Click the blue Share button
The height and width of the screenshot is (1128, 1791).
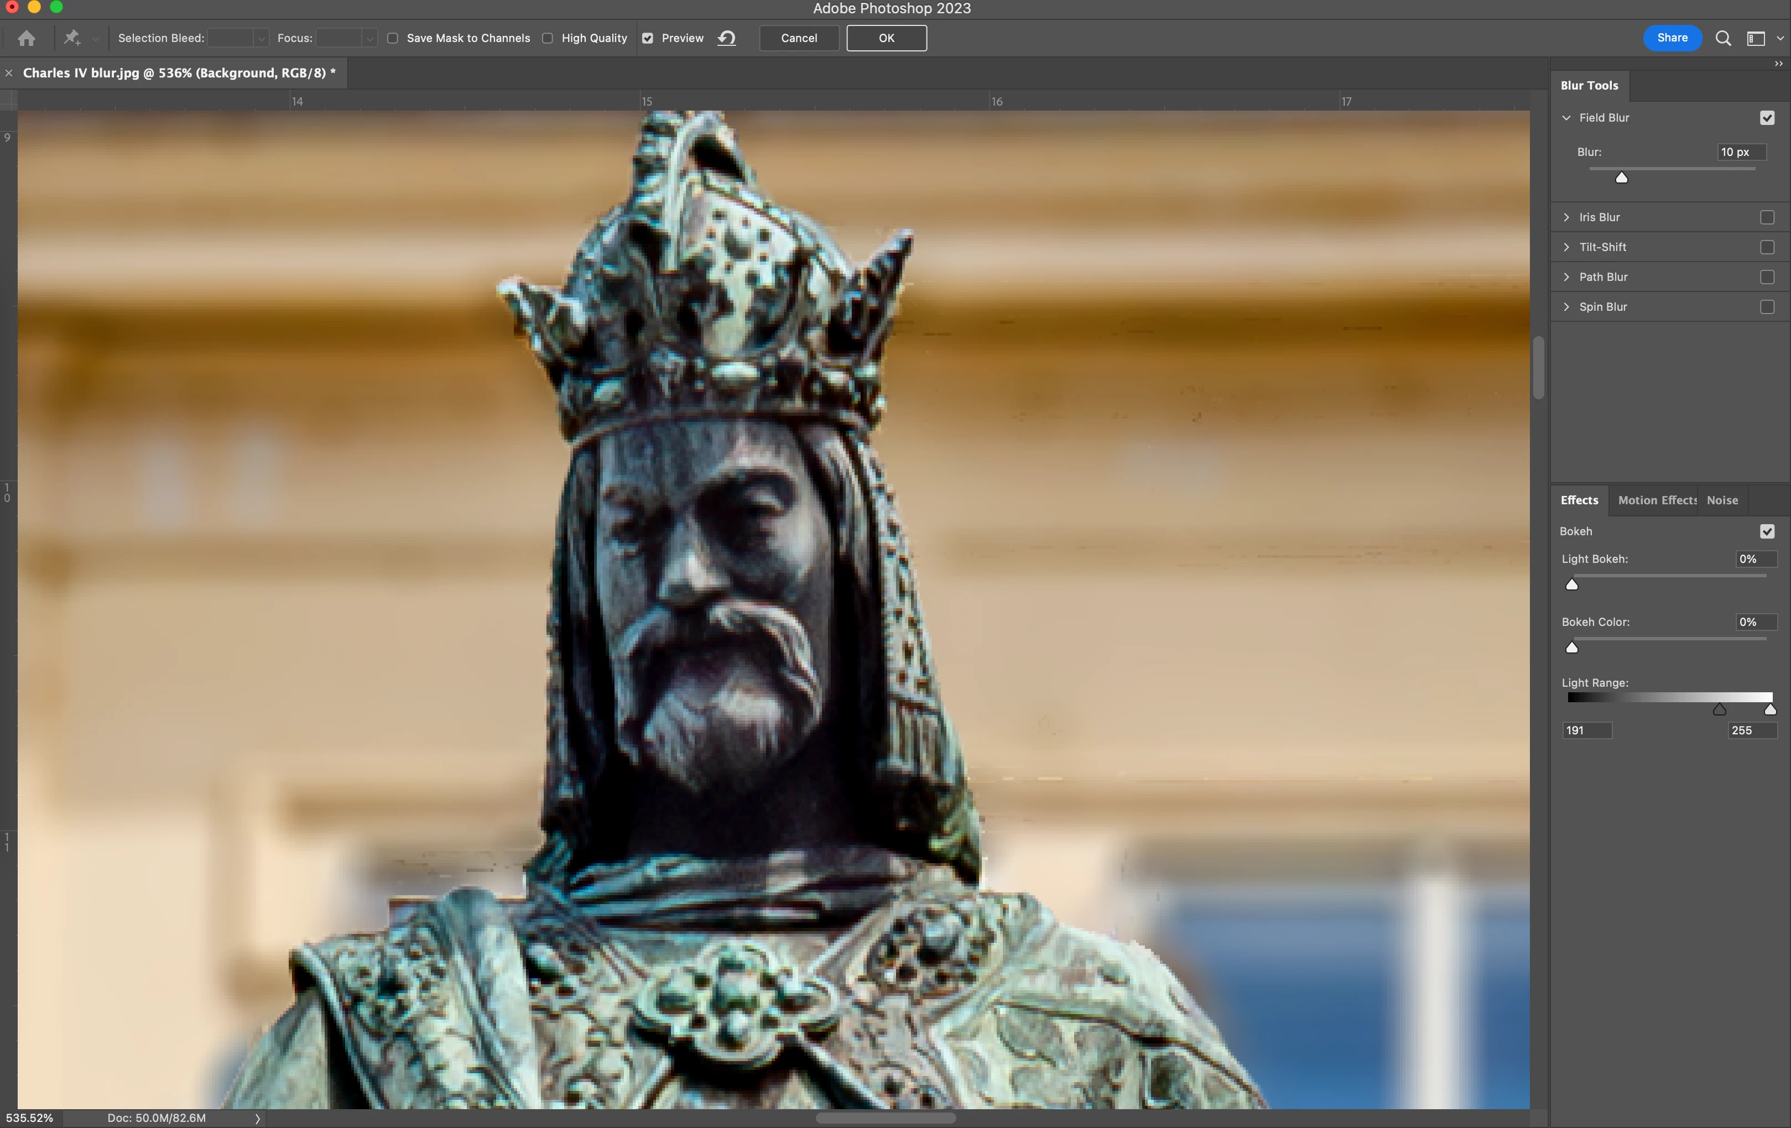[x=1672, y=38]
